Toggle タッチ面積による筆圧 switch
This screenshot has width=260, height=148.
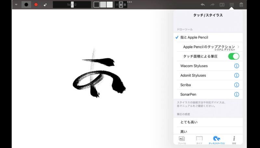[234, 56]
